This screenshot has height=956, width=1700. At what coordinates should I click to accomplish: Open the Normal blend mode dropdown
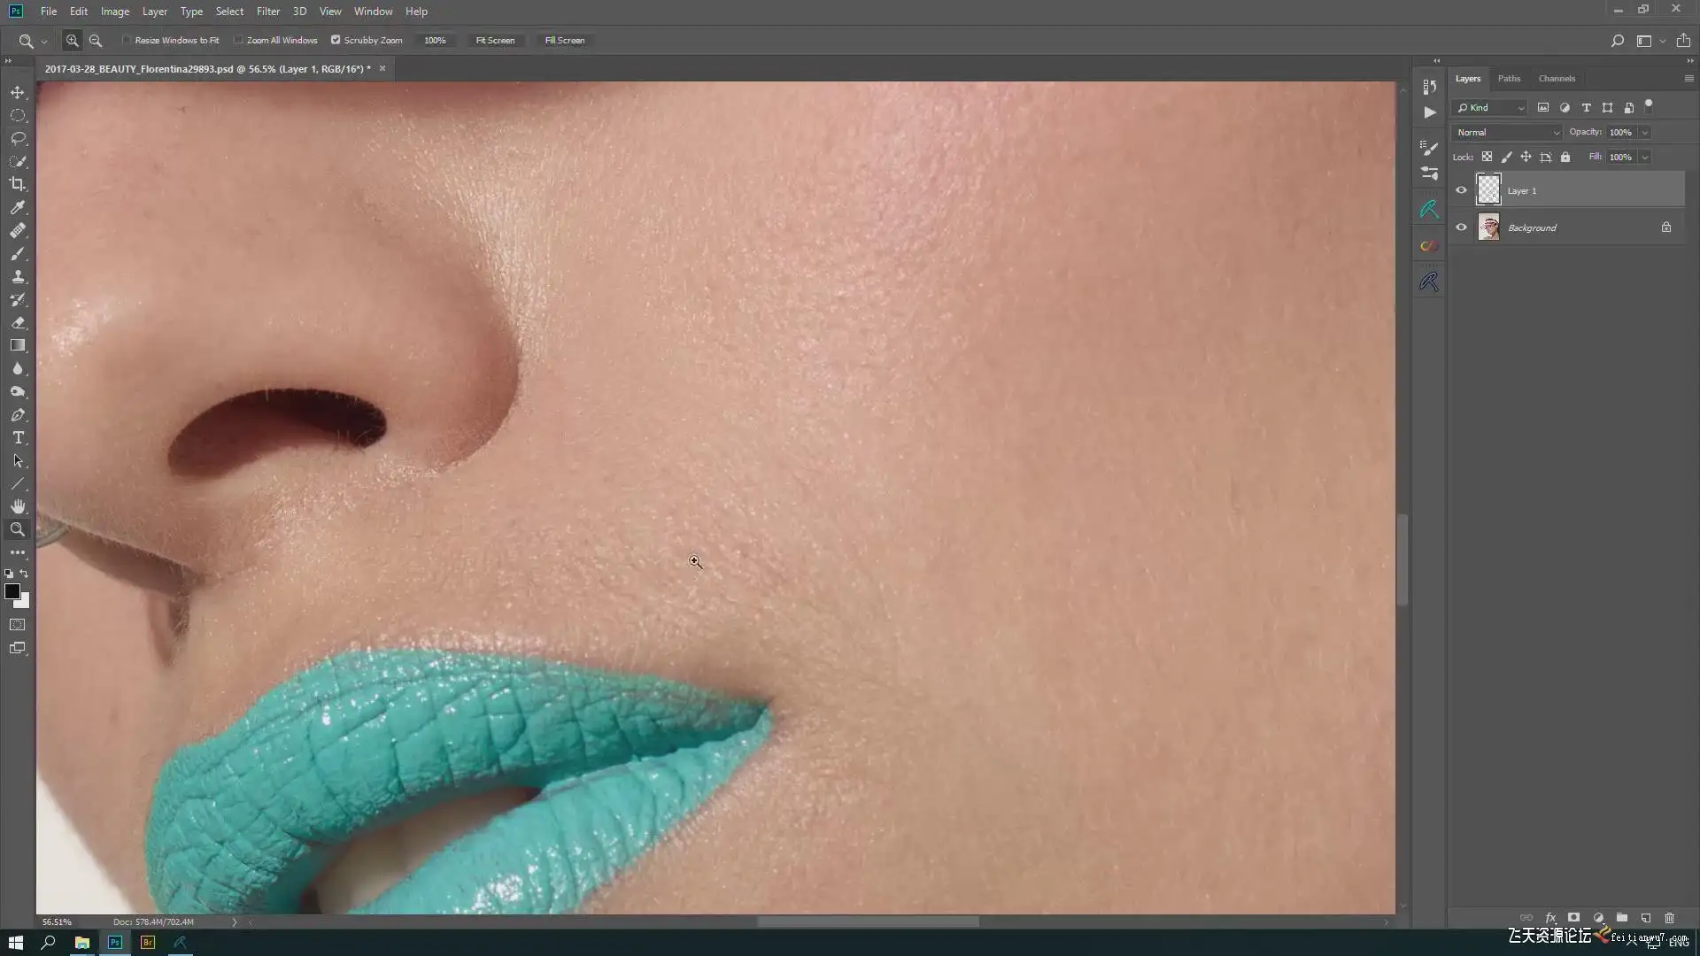coord(1507,132)
